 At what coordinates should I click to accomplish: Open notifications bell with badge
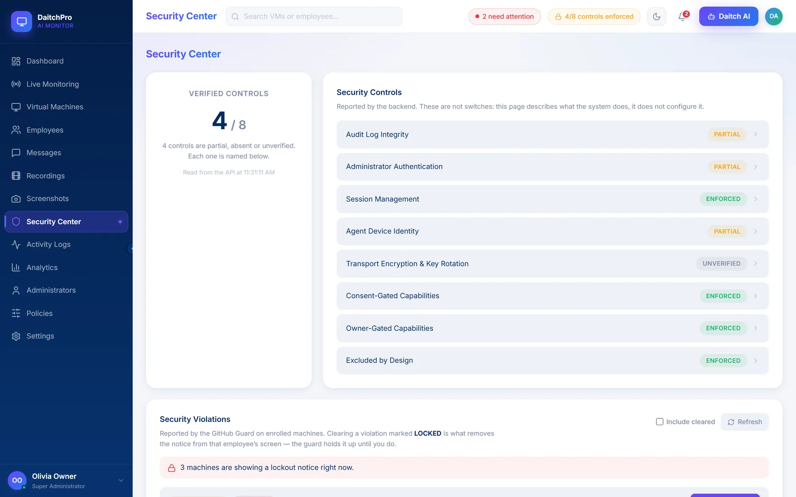682,17
